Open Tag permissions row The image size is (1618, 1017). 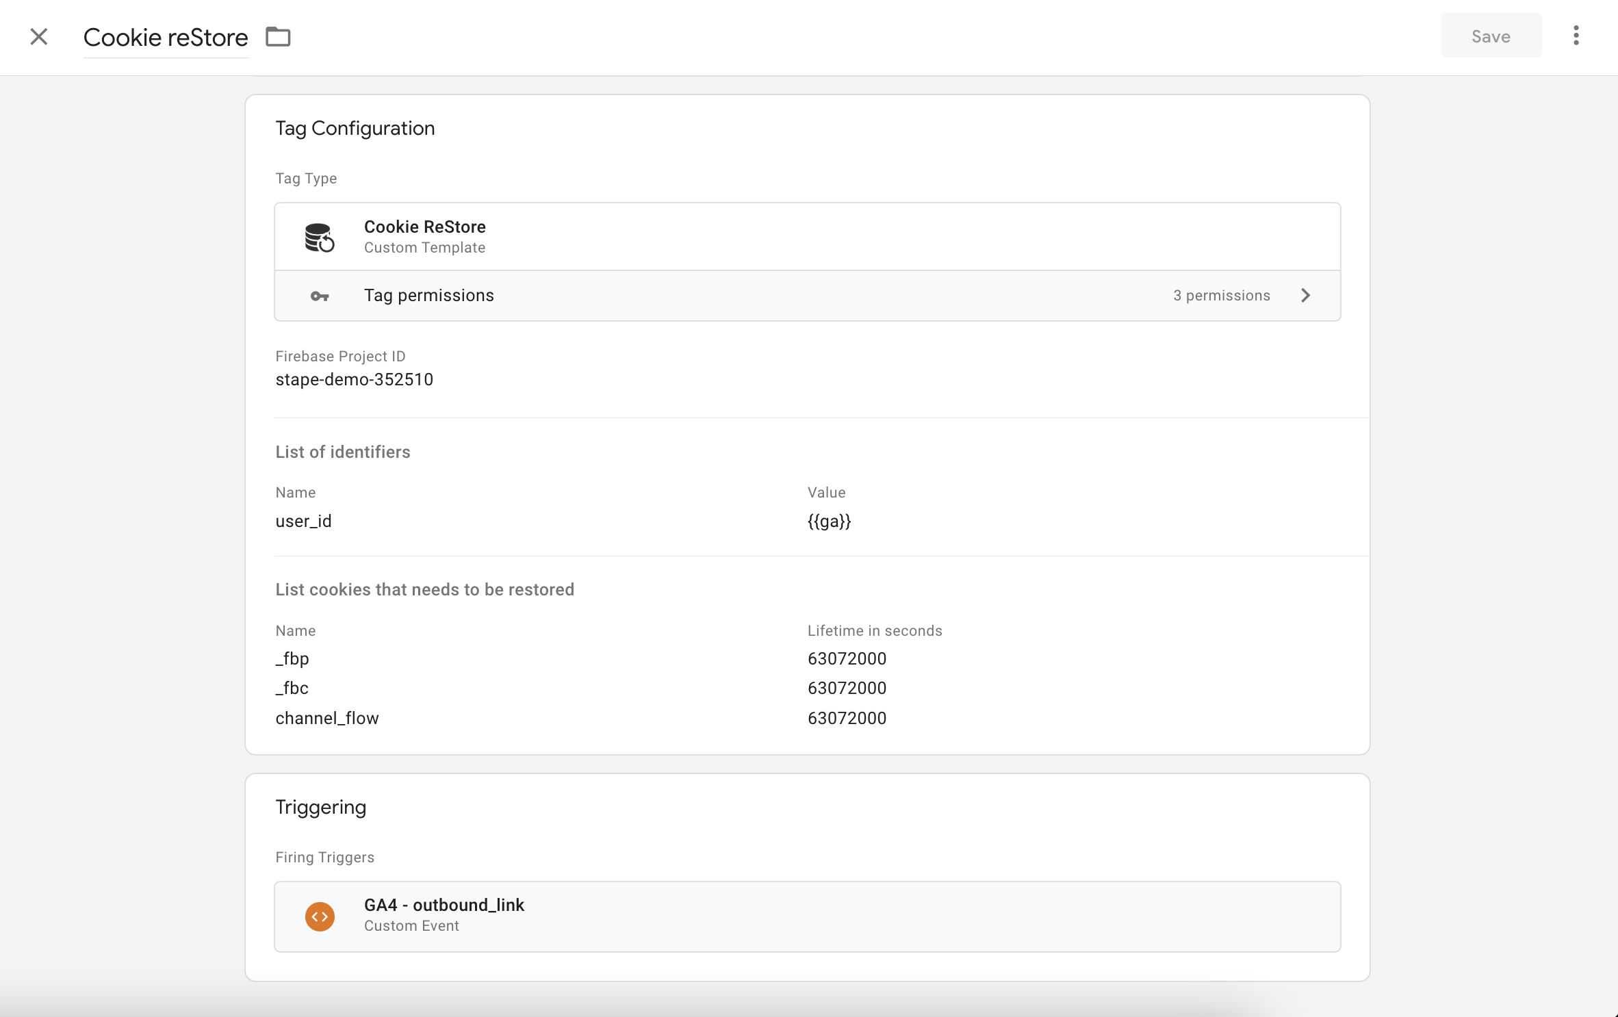click(808, 296)
